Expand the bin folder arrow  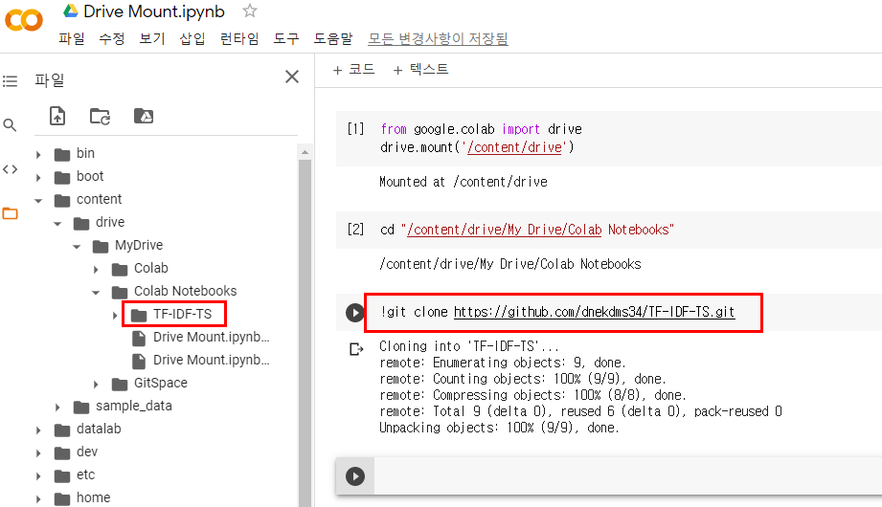pos(38,154)
